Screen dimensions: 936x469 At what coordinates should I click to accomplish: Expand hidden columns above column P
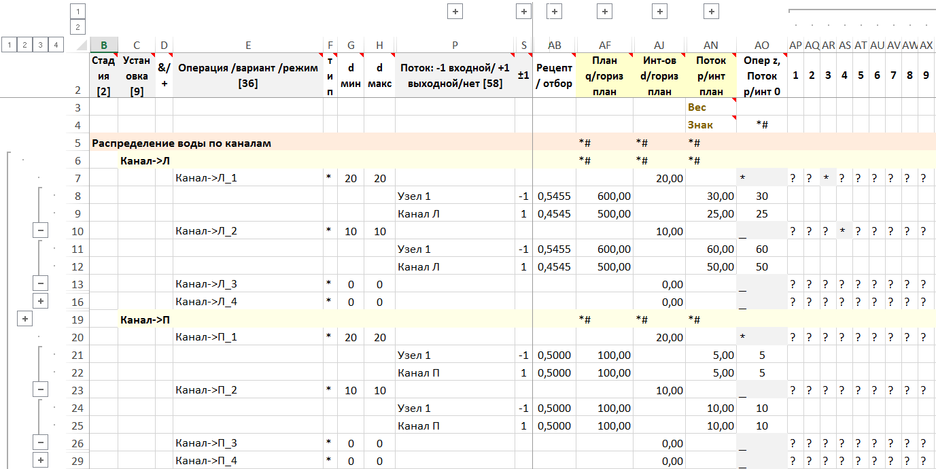pos(455,12)
